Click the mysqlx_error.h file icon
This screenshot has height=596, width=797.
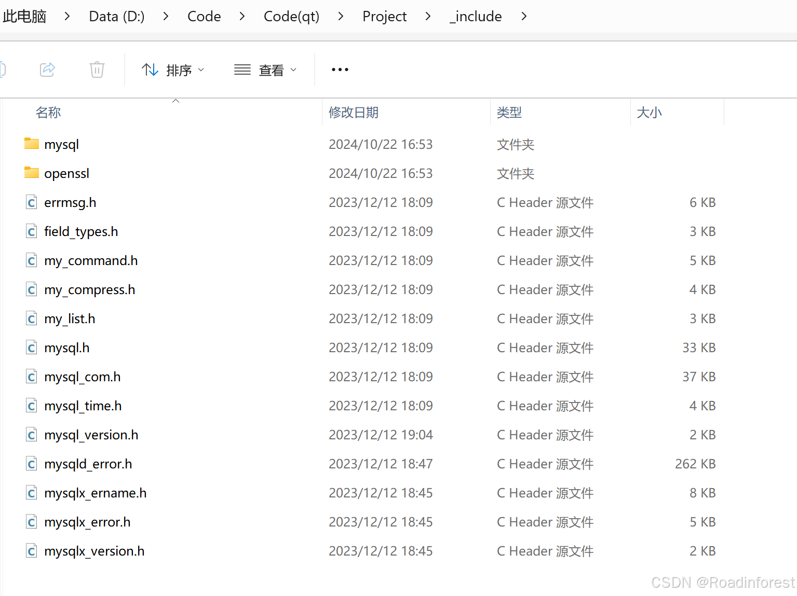click(x=32, y=522)
